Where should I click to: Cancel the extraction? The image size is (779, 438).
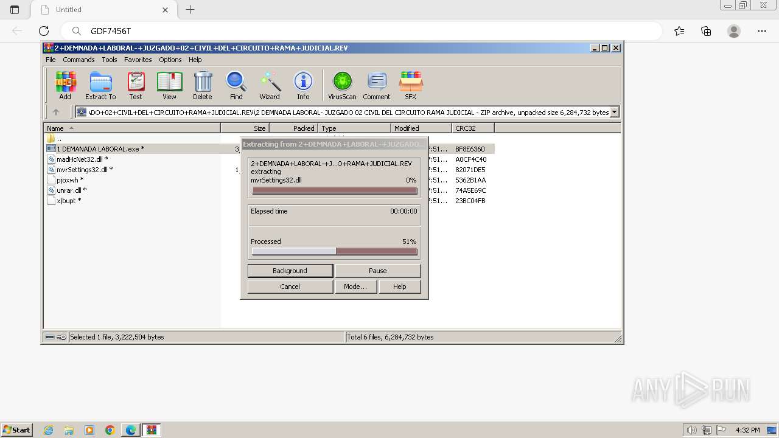tap(290, 287)
